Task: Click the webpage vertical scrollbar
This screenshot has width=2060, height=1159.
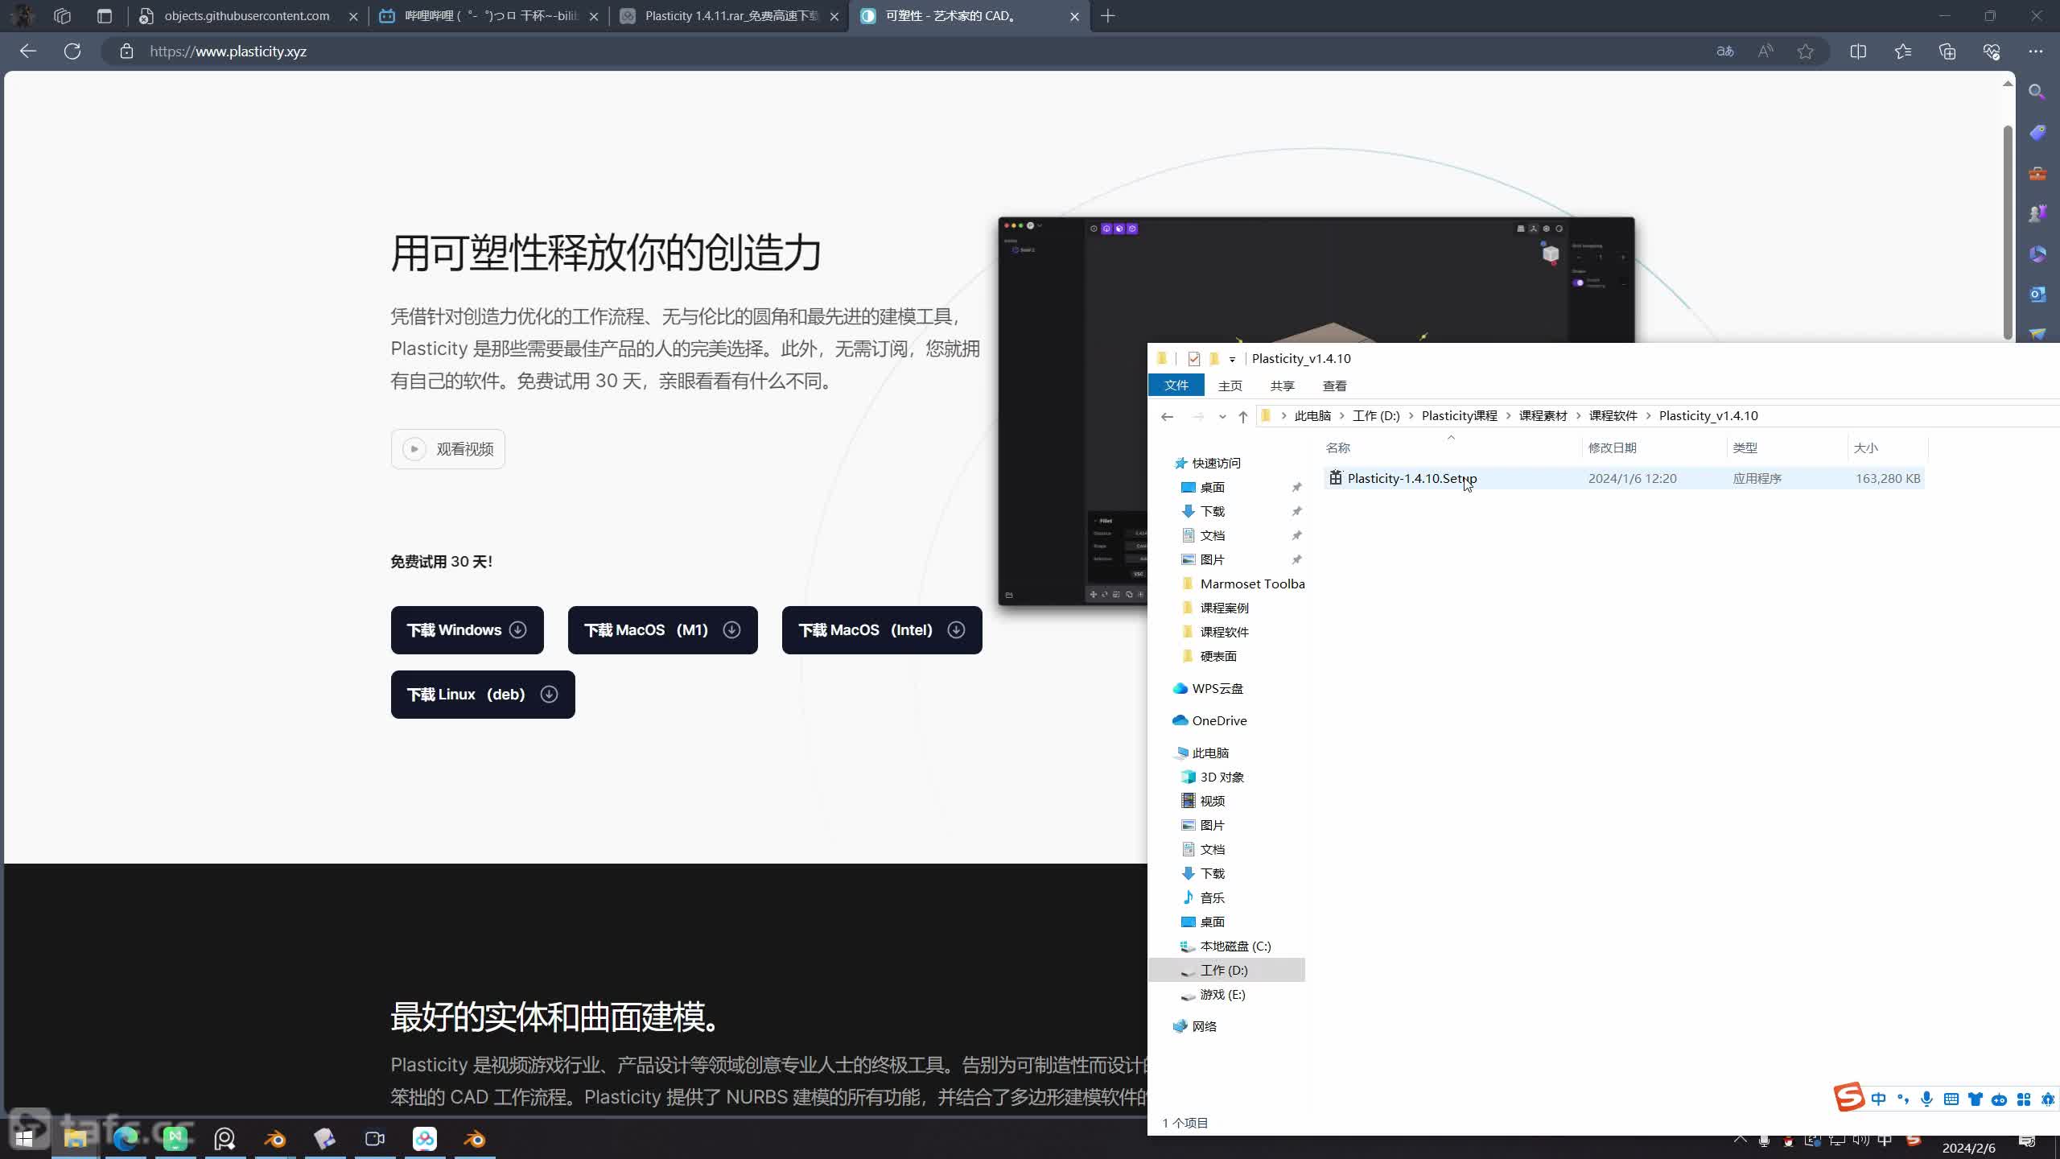Action: coord(2008,233)
